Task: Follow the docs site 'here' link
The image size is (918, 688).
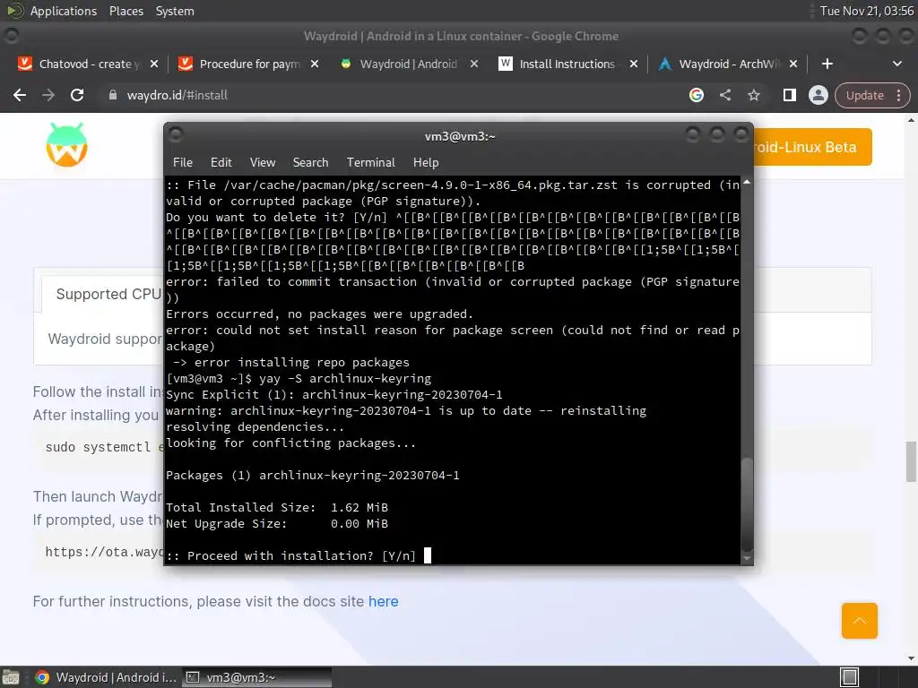Action: point(383,601)
